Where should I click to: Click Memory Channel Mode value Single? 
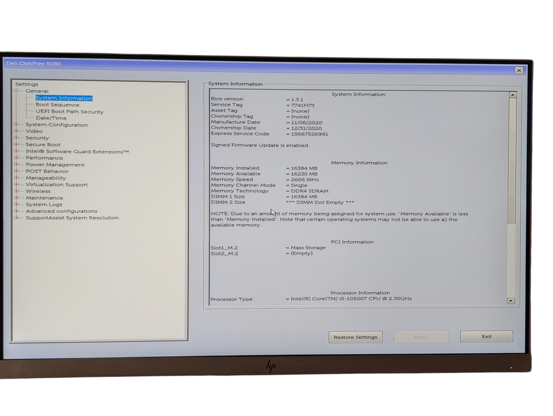coord(299,185)
